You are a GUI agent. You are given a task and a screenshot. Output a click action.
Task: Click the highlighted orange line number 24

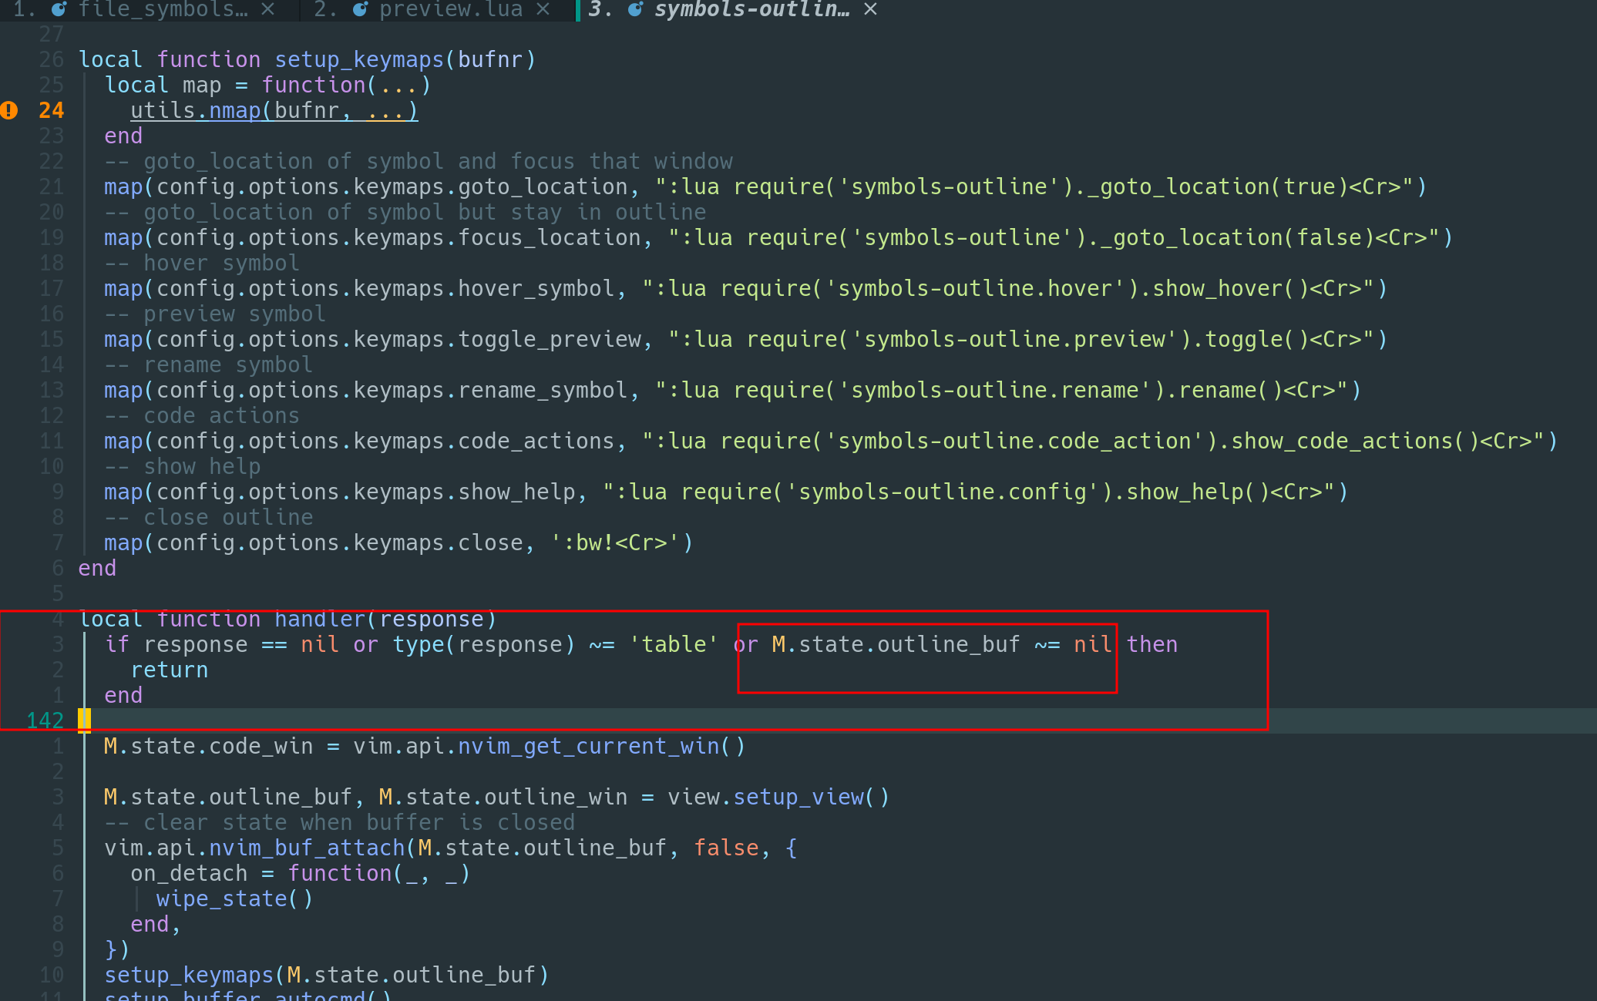point(51,110)
